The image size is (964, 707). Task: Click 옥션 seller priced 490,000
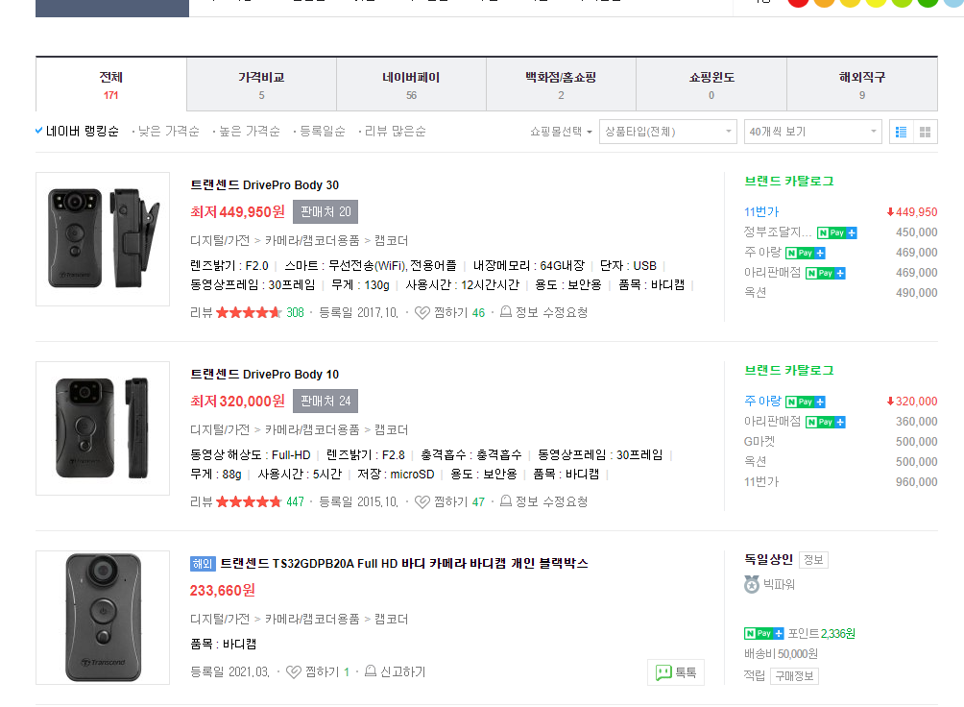(x=755, y=293)
